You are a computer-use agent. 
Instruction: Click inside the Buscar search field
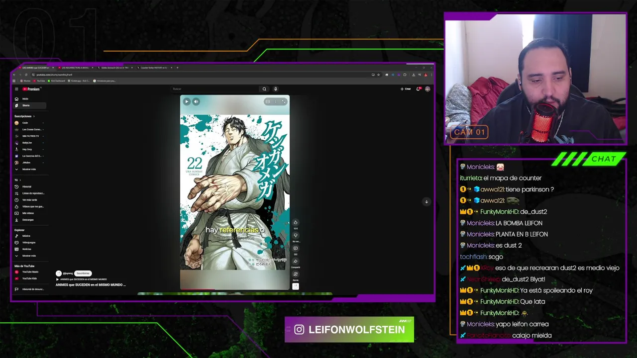pyautogui.click(x=215, y=89)
